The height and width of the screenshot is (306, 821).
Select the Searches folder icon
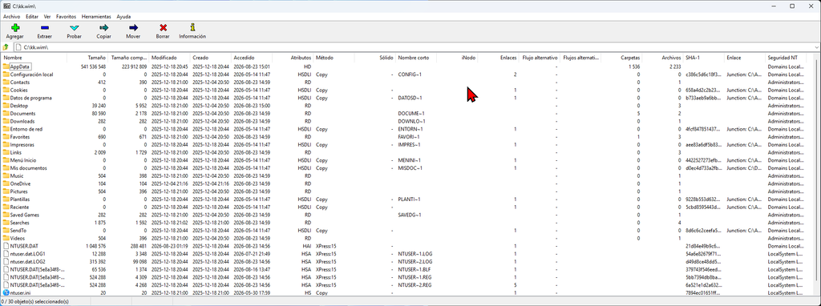[x=6, y=223]
